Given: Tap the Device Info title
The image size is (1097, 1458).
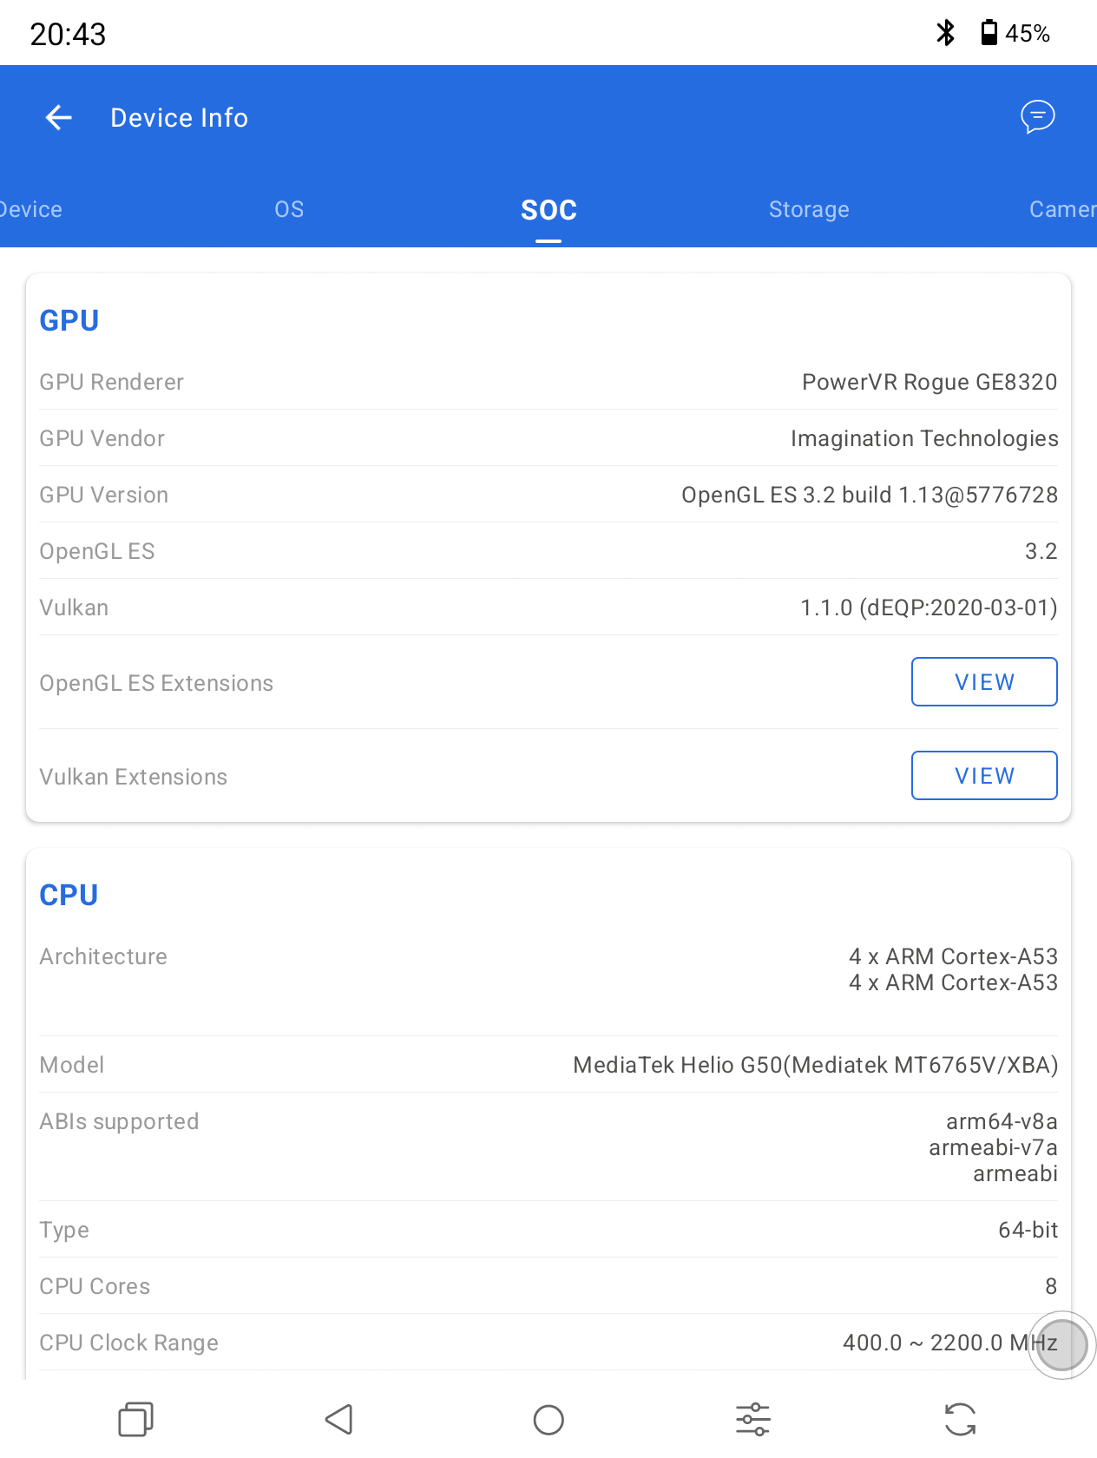Looking at the screenshot, I should 180,117.
